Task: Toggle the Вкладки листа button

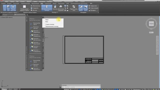Action: coord(85,8)
